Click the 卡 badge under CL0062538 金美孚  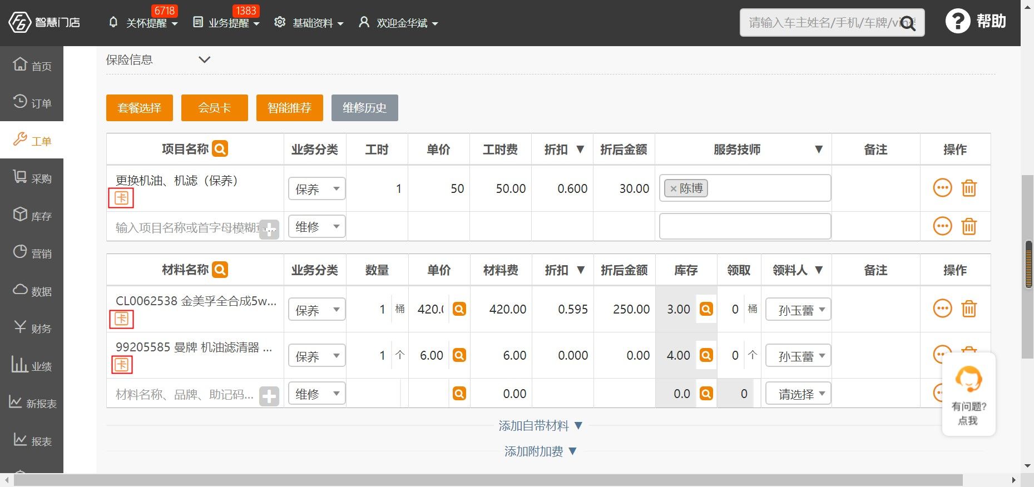tap(121, 319)
